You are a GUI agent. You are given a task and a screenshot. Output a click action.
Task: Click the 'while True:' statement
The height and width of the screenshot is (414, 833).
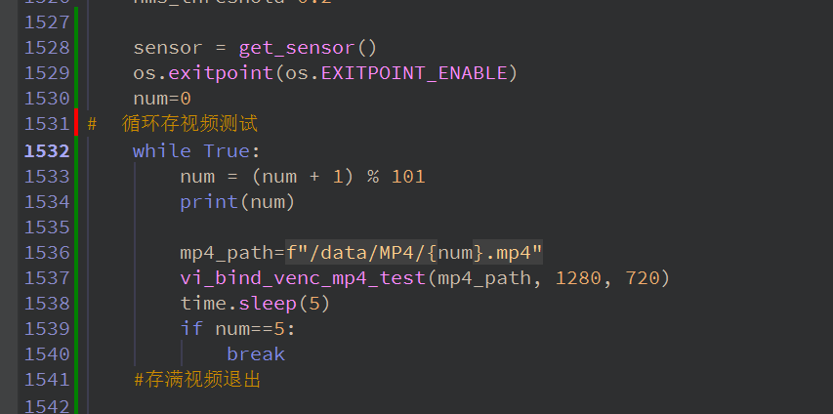point(196,150)
